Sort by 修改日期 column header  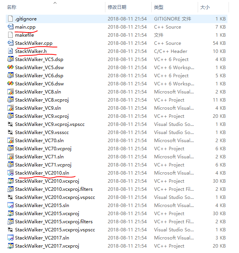pyautogui.click(x=117, y=7)
